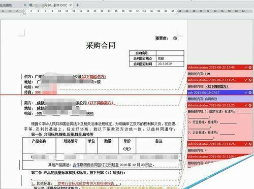The height and width of the screenshot is (189, 254).
Task: Click the 其他产品描述 row in the table
Action: [102, 165]
